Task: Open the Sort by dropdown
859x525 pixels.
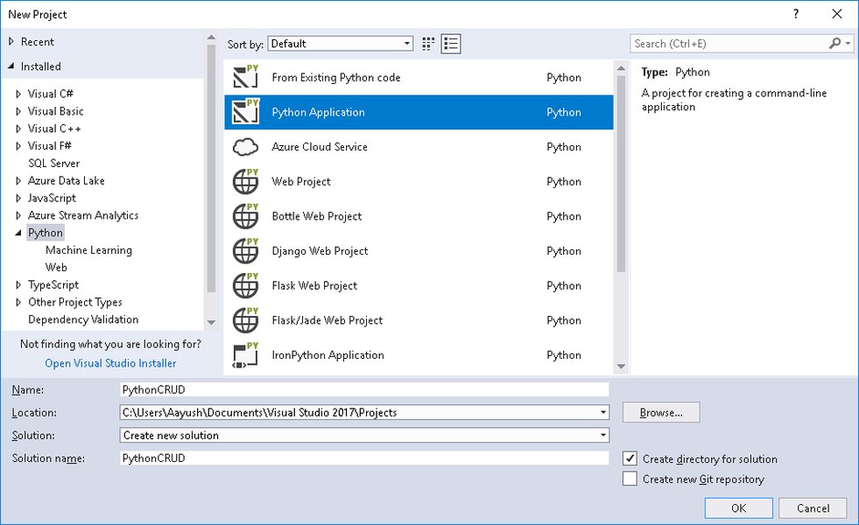Action: click(406, 42)
